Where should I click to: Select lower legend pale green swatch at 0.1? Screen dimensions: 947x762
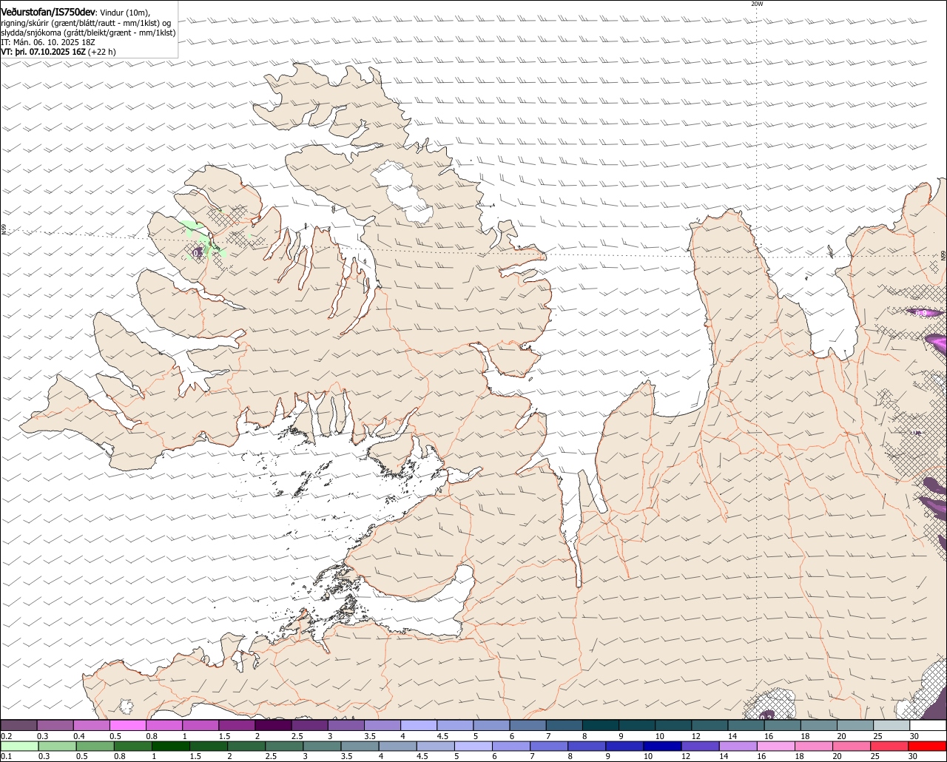pyautogui.click(x=19, y=746)
